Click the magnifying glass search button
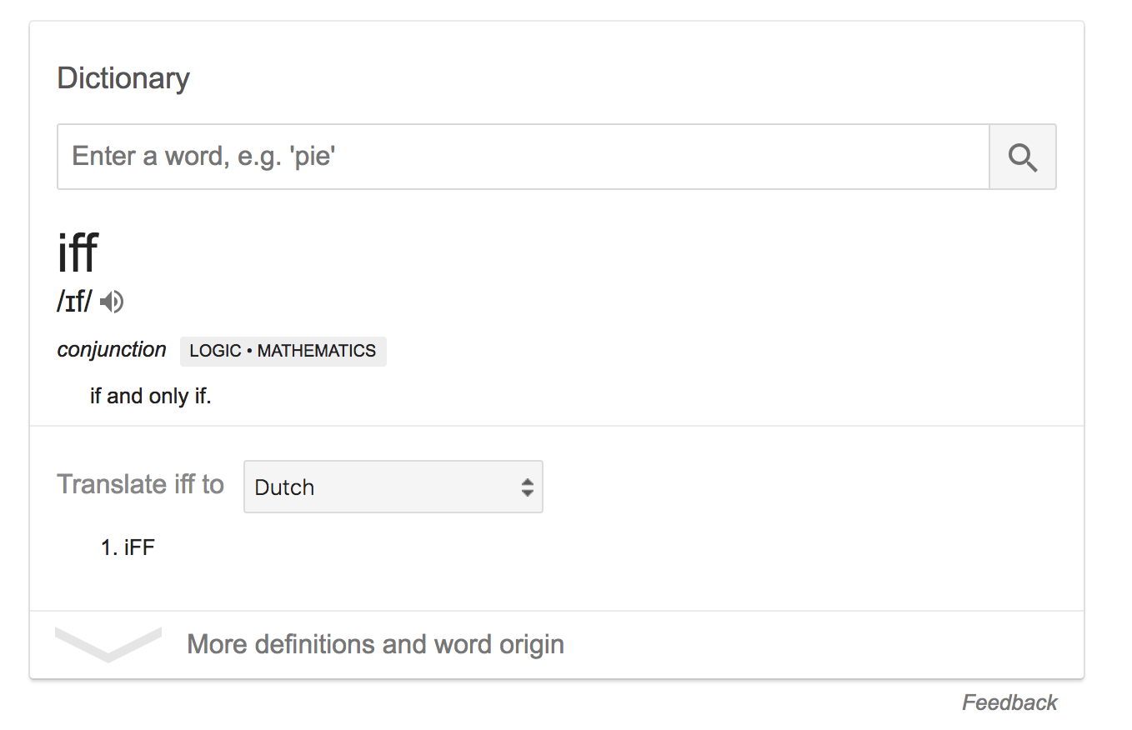Image resolution: width=1132 pixels, height=730 pixels. pos(1022,157)
